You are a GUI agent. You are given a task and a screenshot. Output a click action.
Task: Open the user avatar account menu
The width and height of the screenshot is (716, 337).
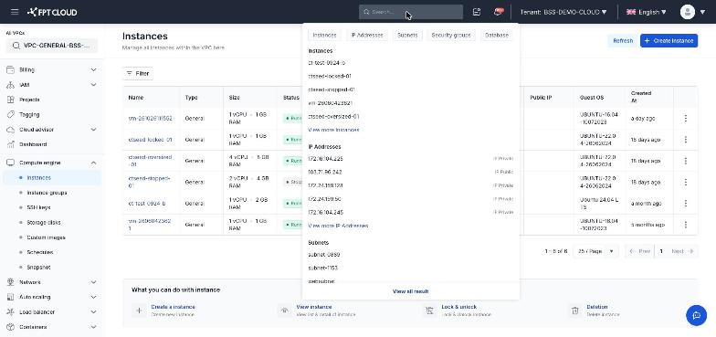pyautogui.click(x=692, y=12)
